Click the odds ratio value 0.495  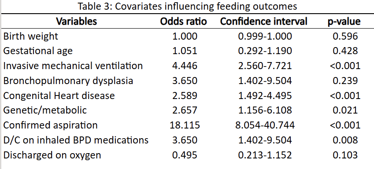click(185, 155)
